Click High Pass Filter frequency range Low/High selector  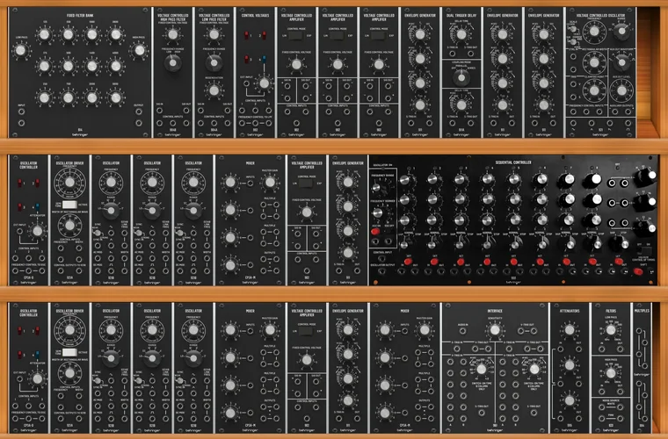tap(172, 63)
